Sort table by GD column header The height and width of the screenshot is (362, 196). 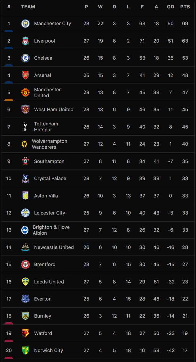(170, 7)
